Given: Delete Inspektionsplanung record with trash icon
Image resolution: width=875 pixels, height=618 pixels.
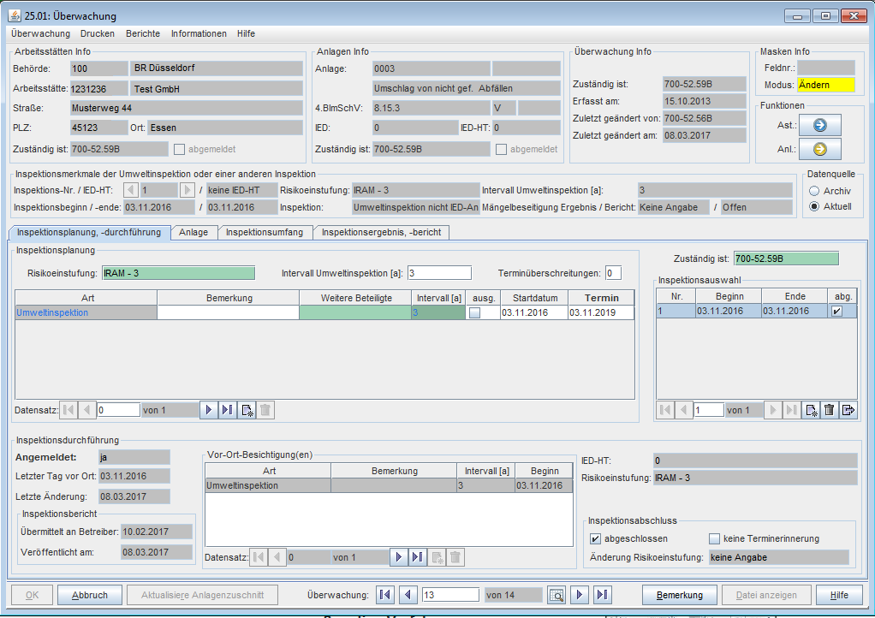Looking at the screenshot, I should pos(265,410).
